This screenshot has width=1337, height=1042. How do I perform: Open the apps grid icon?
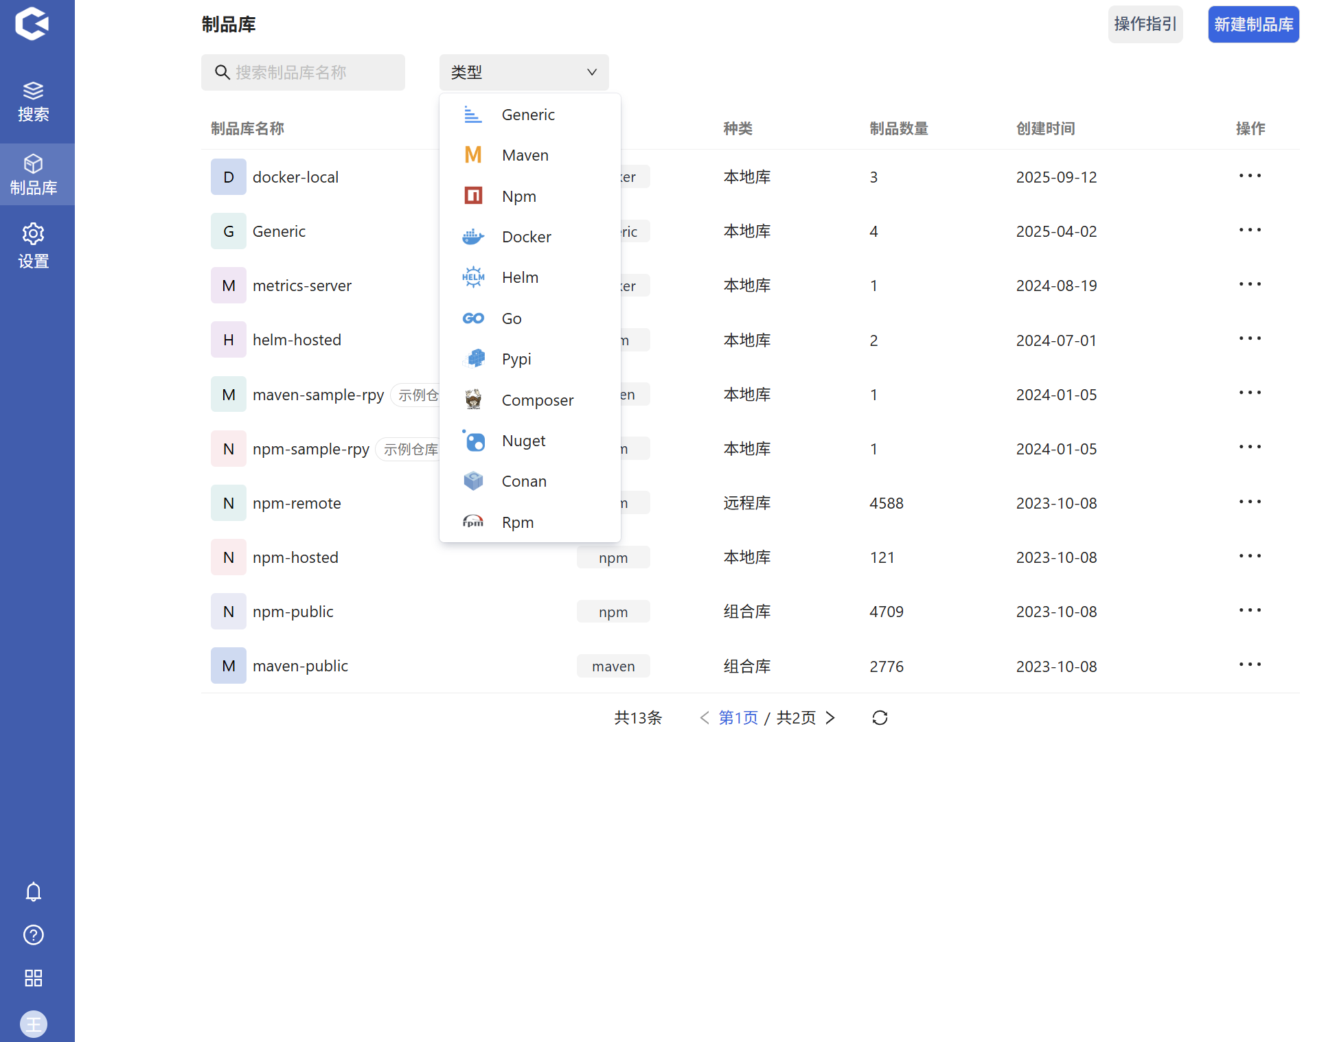click(x=33, y=977)
